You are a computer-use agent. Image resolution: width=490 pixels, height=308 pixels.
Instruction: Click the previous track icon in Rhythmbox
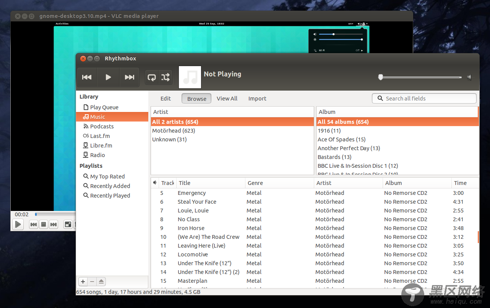tap(86, 77)
